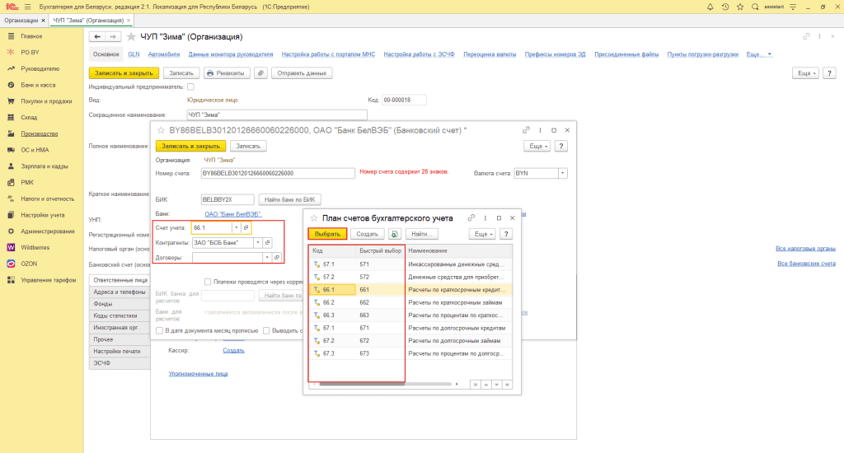Check the В дате документа месяц прописью box
Screen dimensions: 844x453
[159, 330]
